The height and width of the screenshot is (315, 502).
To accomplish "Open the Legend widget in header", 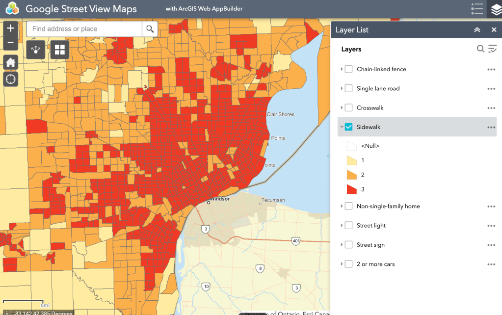I will pyautogui.click(x=476, y=9).
